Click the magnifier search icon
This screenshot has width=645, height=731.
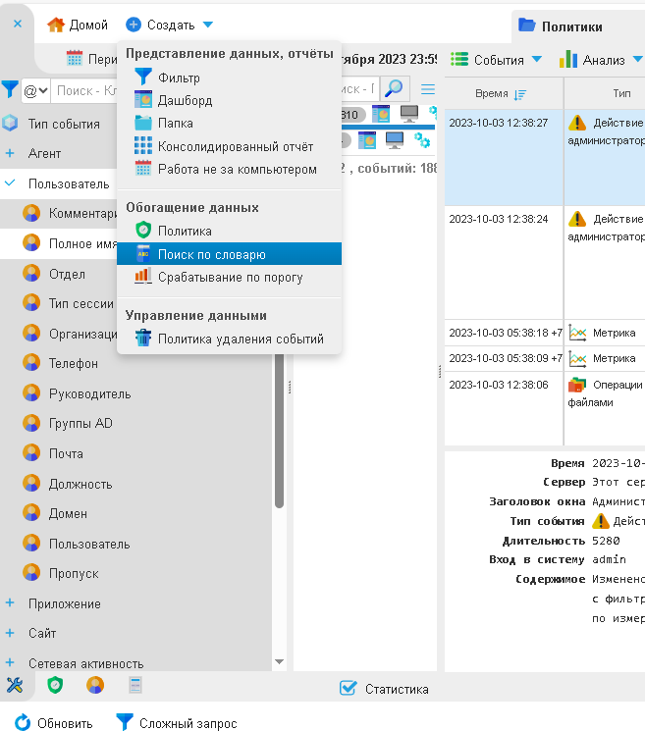[x=394, y=88]
